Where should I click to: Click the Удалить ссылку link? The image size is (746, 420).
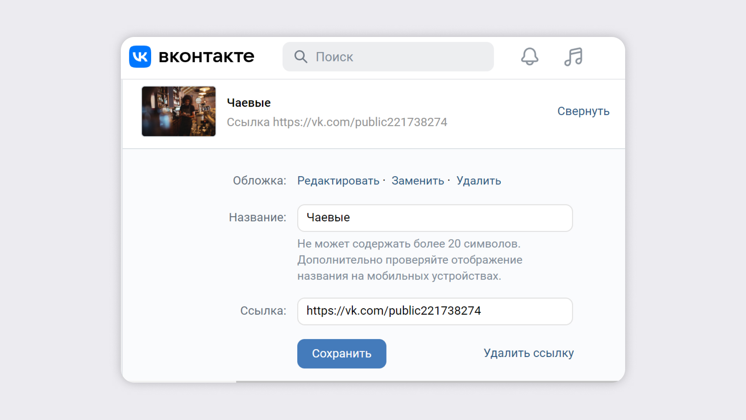pyautogui.click(x=528, y=353)
